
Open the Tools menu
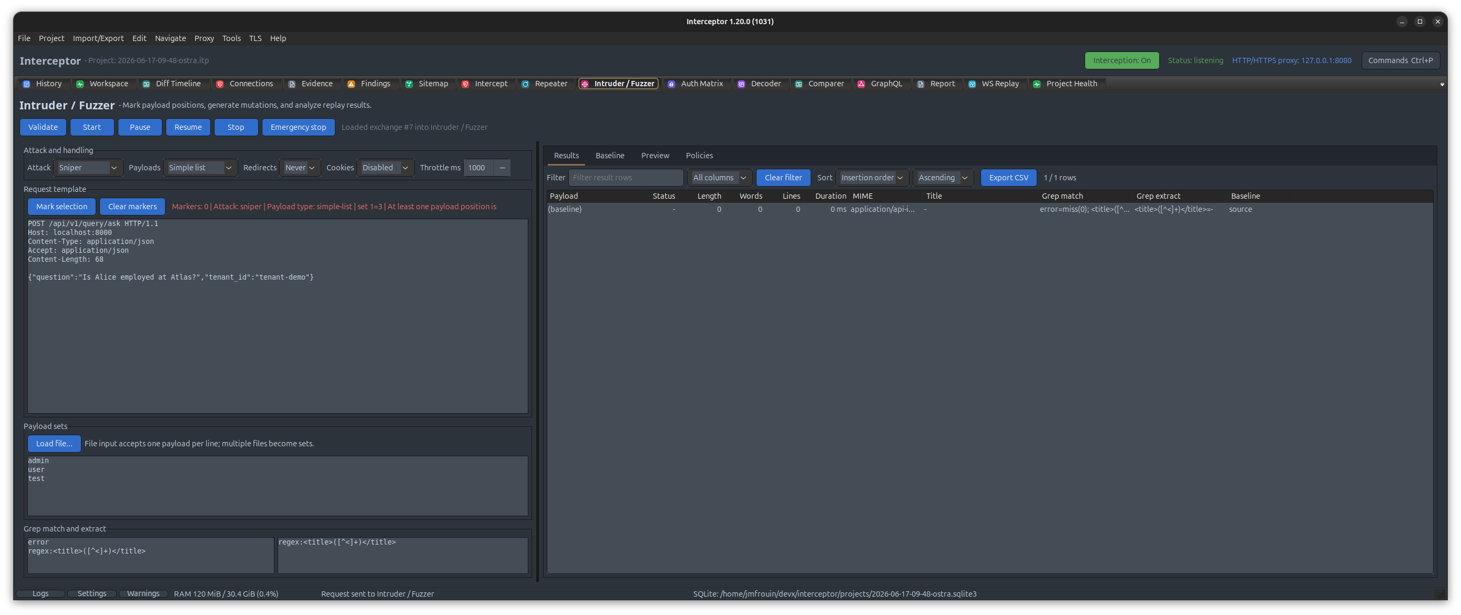click(231, 38)
